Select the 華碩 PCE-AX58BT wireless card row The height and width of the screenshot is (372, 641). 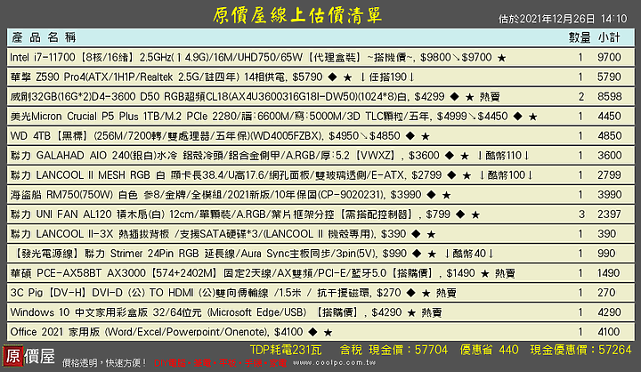point(320,273)
